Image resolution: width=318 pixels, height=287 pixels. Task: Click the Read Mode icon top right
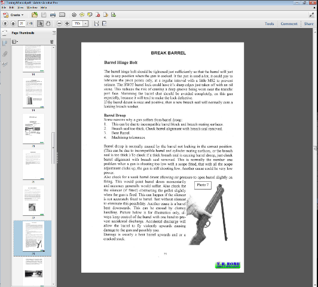[311, 15]
